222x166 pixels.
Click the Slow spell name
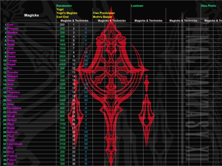10,104
